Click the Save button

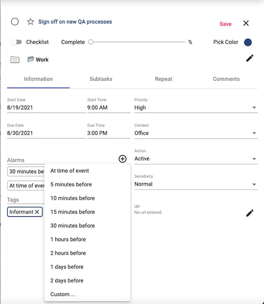click(225, 24)
